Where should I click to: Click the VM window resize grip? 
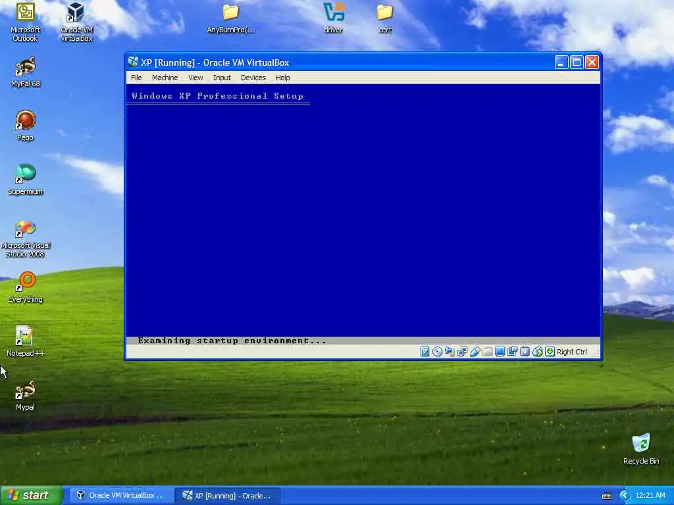coord(596,353)
